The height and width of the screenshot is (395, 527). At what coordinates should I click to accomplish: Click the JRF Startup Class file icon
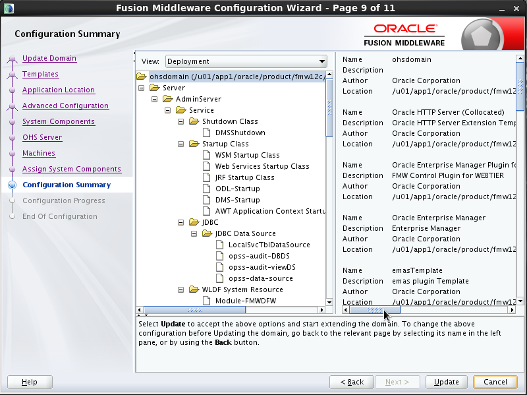click(207, 177)
